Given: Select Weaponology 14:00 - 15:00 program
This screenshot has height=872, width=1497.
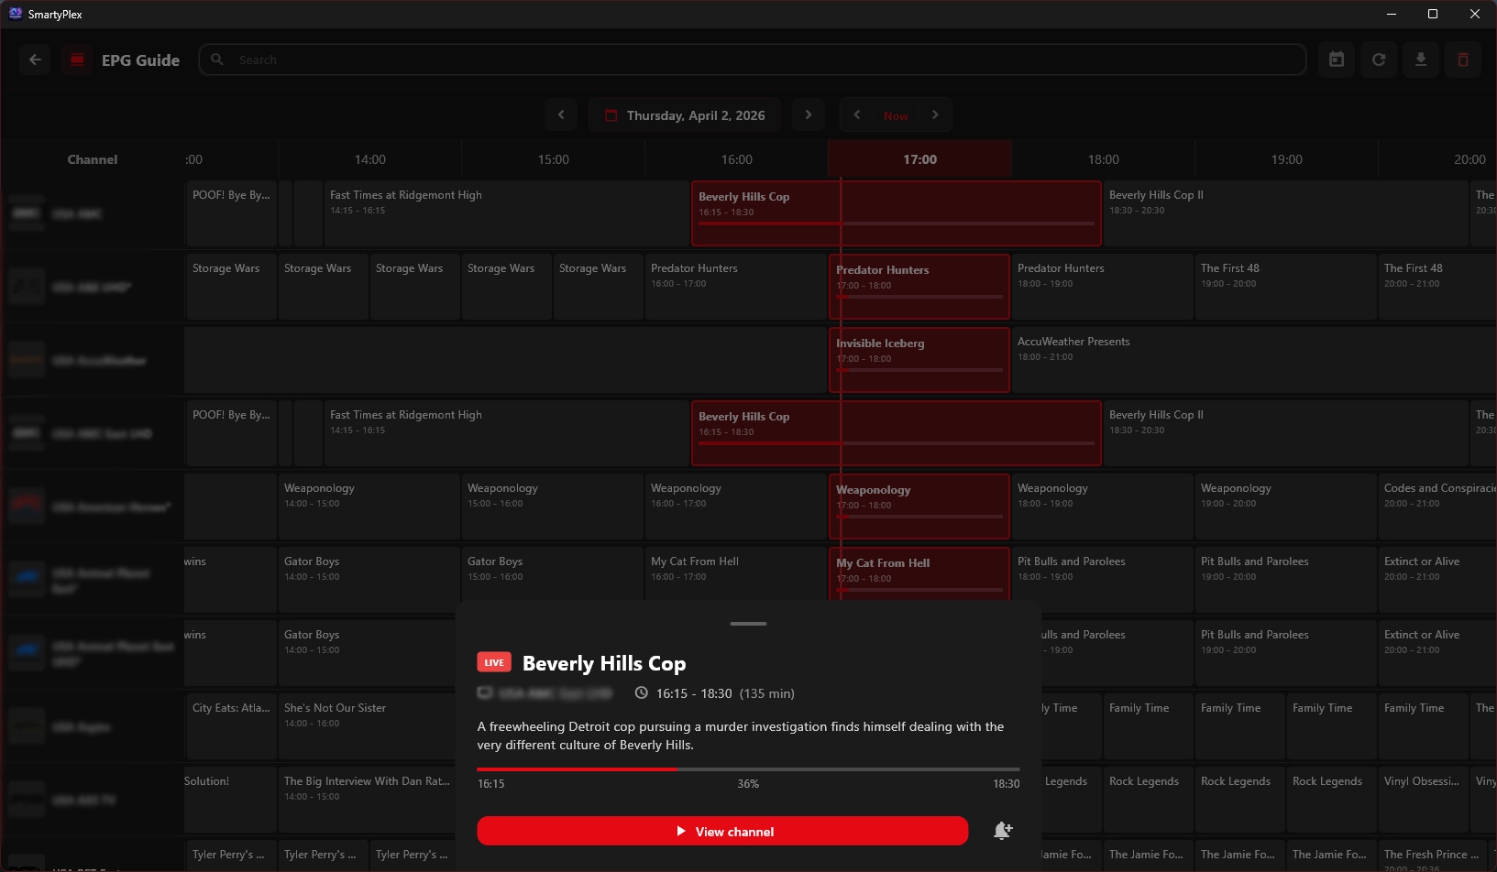Looking at the screenshot, I should click(369, 507).
